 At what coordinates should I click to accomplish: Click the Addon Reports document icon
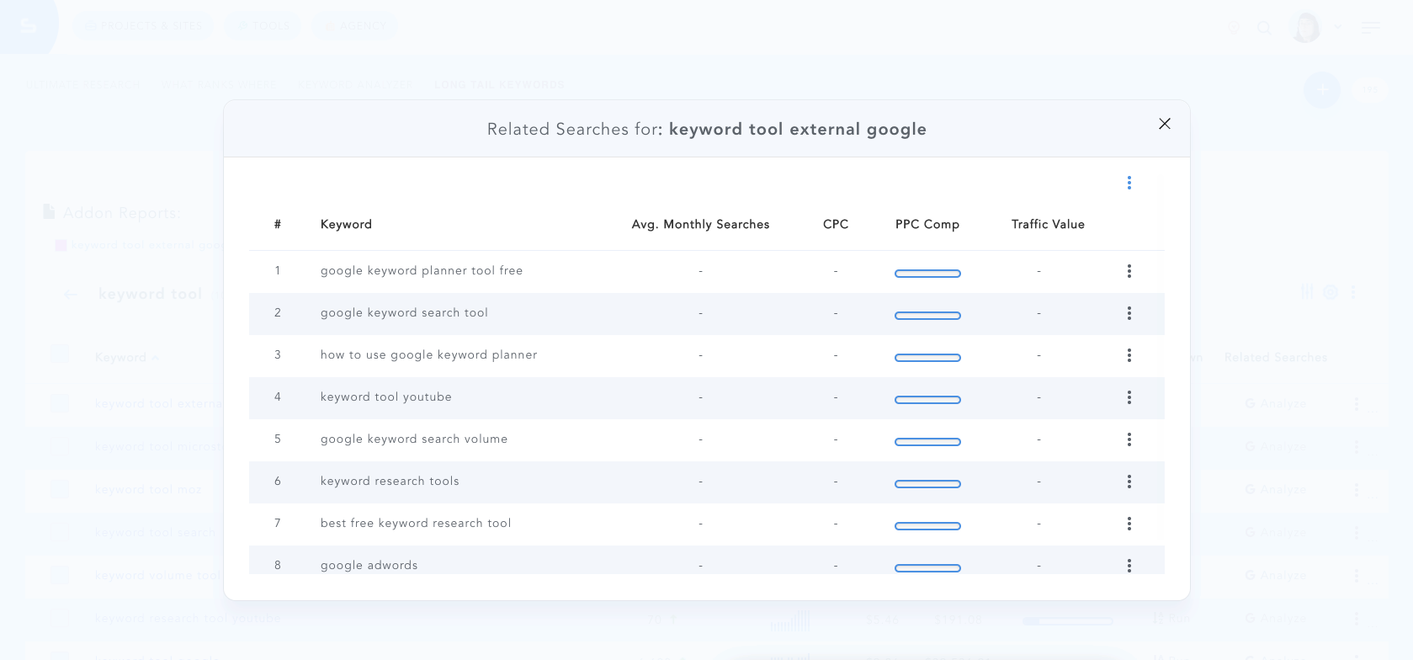pos(49,211)
